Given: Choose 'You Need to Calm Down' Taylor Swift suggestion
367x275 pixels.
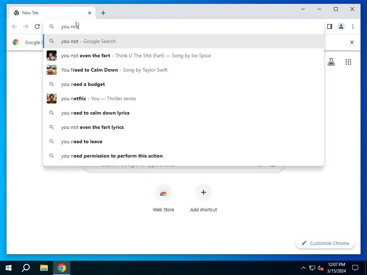Looking at the screenshot, I should 184,70.
